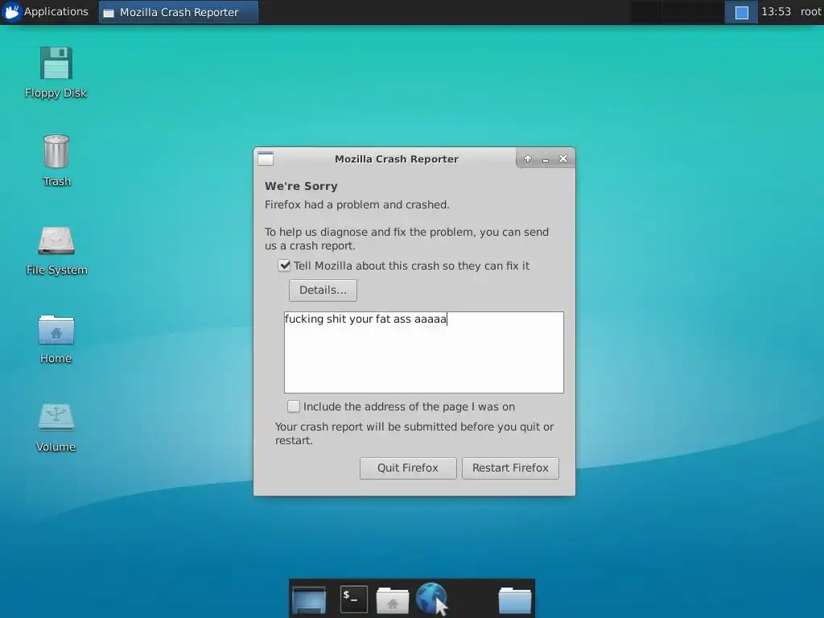Click 'Firefox had a problem and crashed.' text
Screen dimensions: 824x618
[356, 205]
